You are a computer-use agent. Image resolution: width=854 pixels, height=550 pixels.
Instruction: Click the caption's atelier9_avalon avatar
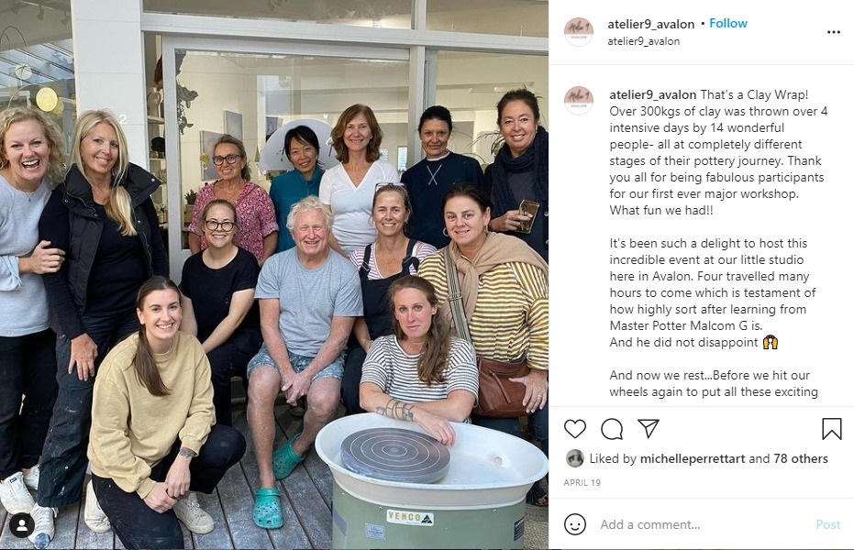[579, 100]
